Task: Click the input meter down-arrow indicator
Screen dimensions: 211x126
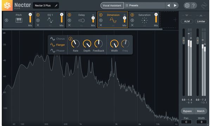Action: [186, 15]
